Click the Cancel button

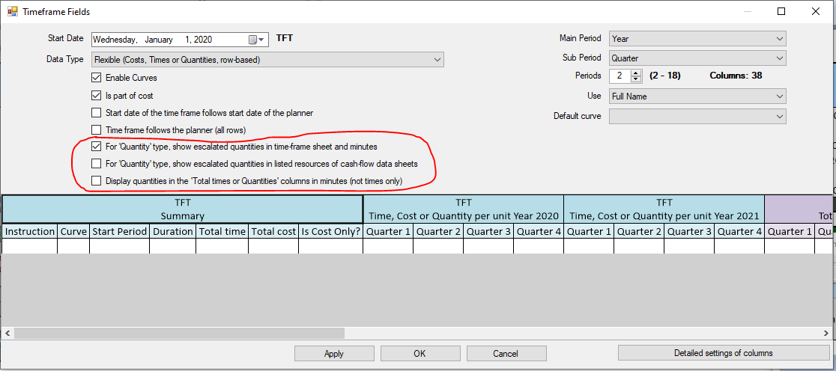coord(506,354)
